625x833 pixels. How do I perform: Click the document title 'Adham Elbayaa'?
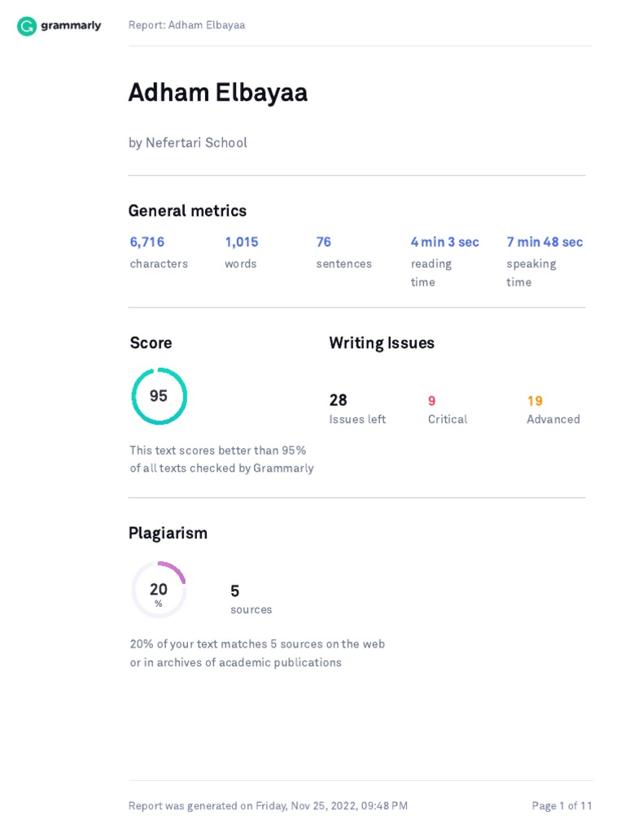[x=218, y=93]
